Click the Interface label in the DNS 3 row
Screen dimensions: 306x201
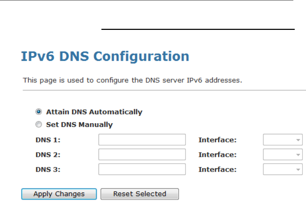point(217,169)
